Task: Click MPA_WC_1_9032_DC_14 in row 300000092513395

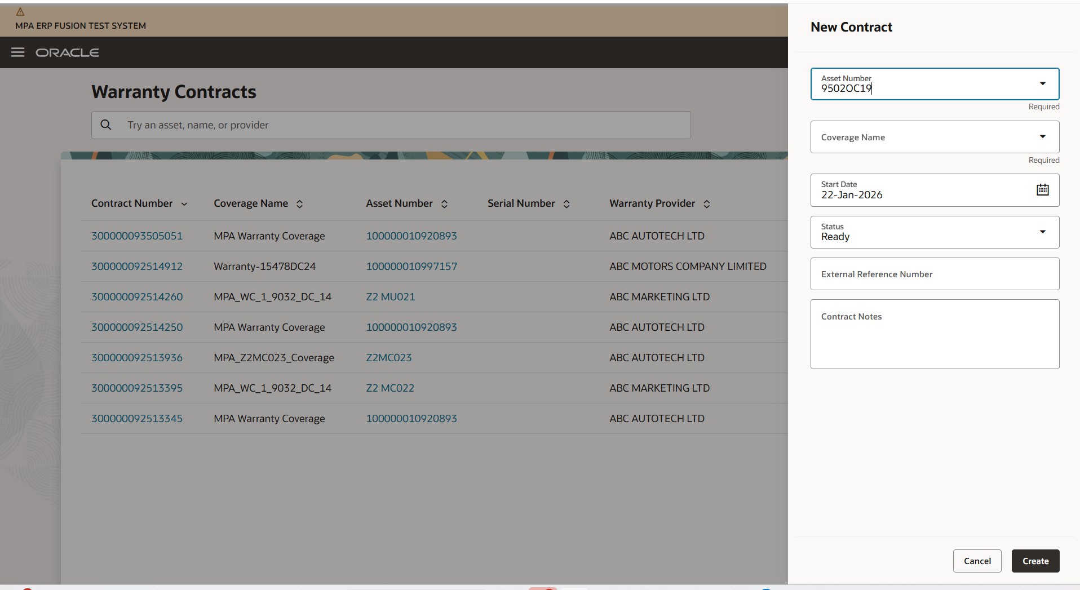Action: [x=273, y=388]
